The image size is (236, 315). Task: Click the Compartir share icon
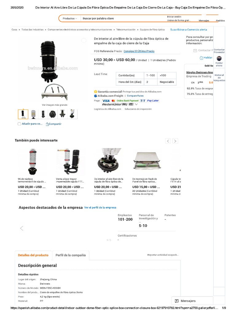click(47, 124)
